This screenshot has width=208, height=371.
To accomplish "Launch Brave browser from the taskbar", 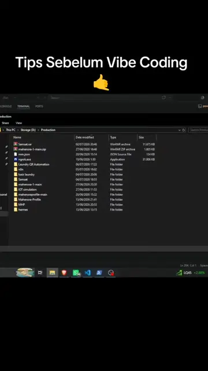I will pyautogui.click(x=64, y=272).
